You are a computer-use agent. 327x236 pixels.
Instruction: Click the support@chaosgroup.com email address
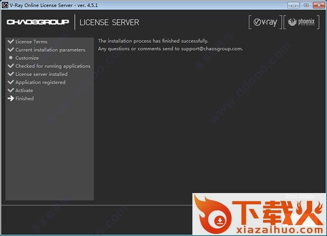pyautogui.click(x=211, y=48)
